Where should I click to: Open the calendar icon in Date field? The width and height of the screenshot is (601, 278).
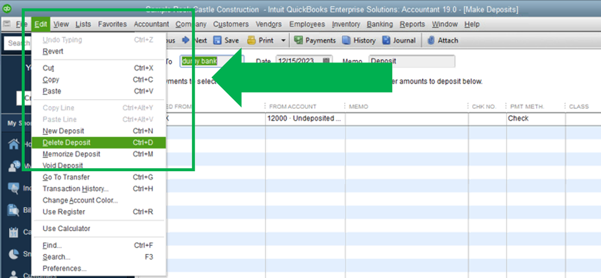[326, 61]
